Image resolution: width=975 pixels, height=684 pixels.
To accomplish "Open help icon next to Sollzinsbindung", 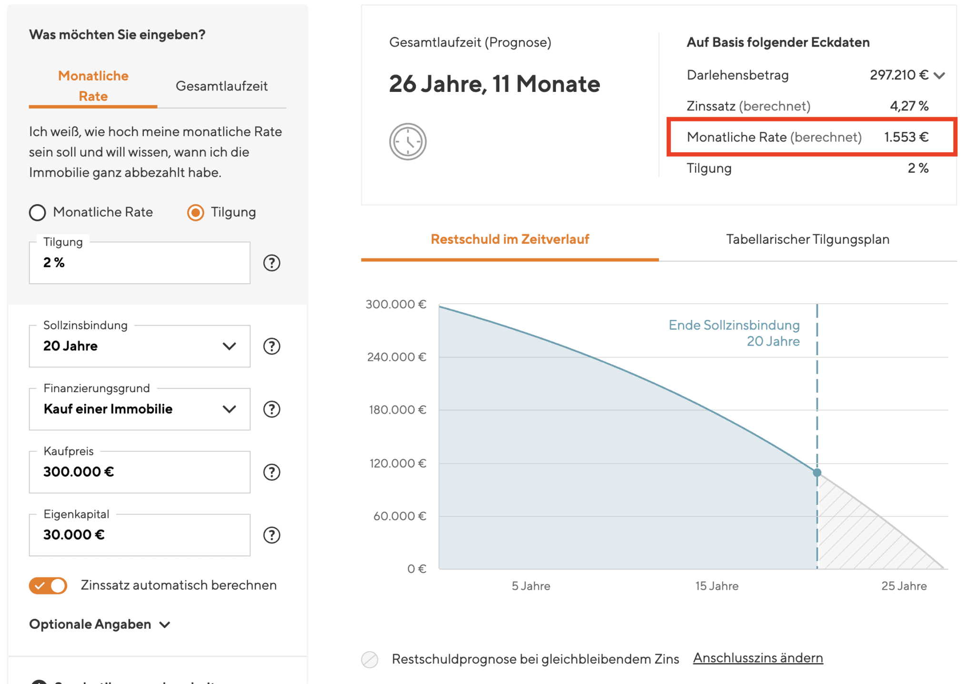I will (271, 346).
